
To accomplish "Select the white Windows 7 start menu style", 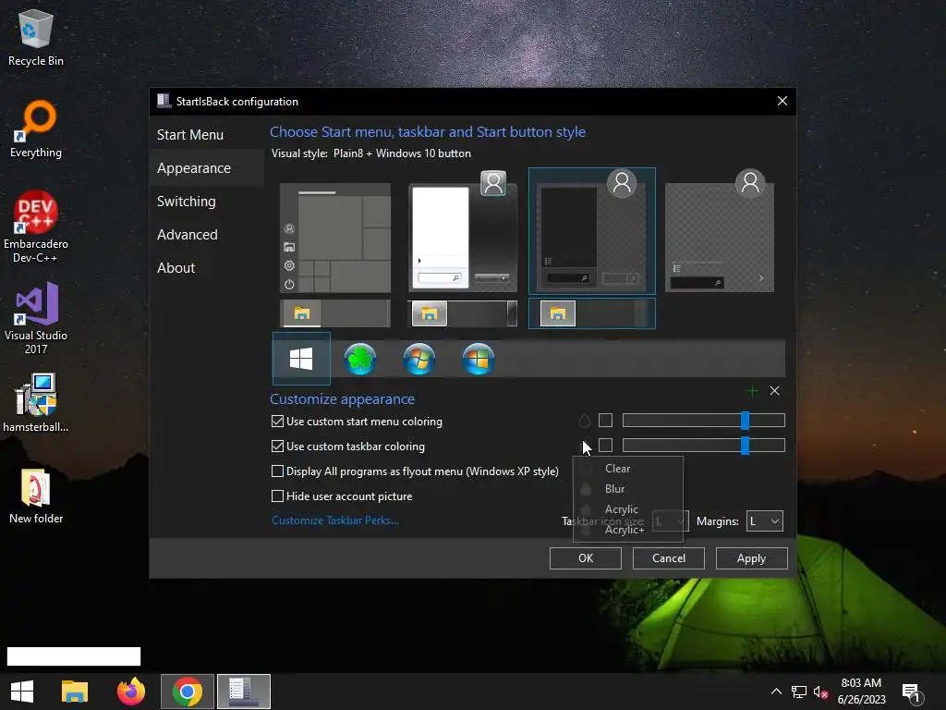I will [x=463, y=231].
